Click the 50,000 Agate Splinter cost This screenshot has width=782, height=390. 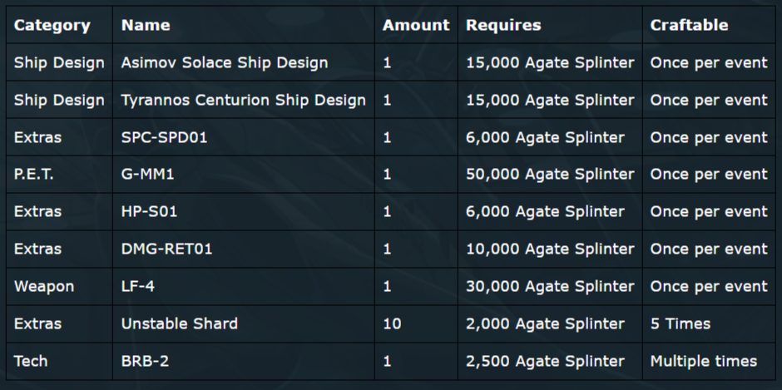pos(550,175)
